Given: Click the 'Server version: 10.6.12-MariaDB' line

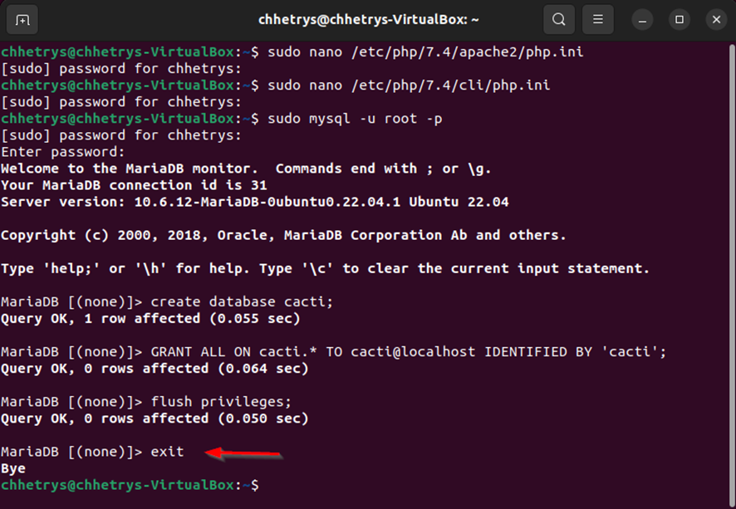Looking at the screenshot, I should 255,202.
